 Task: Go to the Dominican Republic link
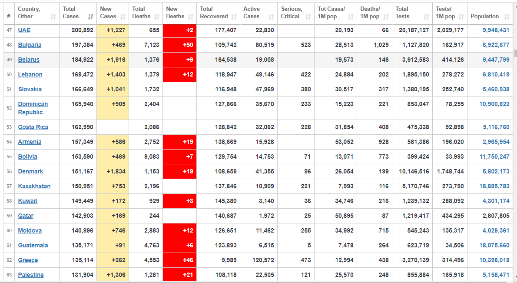(x=33, y=108)
